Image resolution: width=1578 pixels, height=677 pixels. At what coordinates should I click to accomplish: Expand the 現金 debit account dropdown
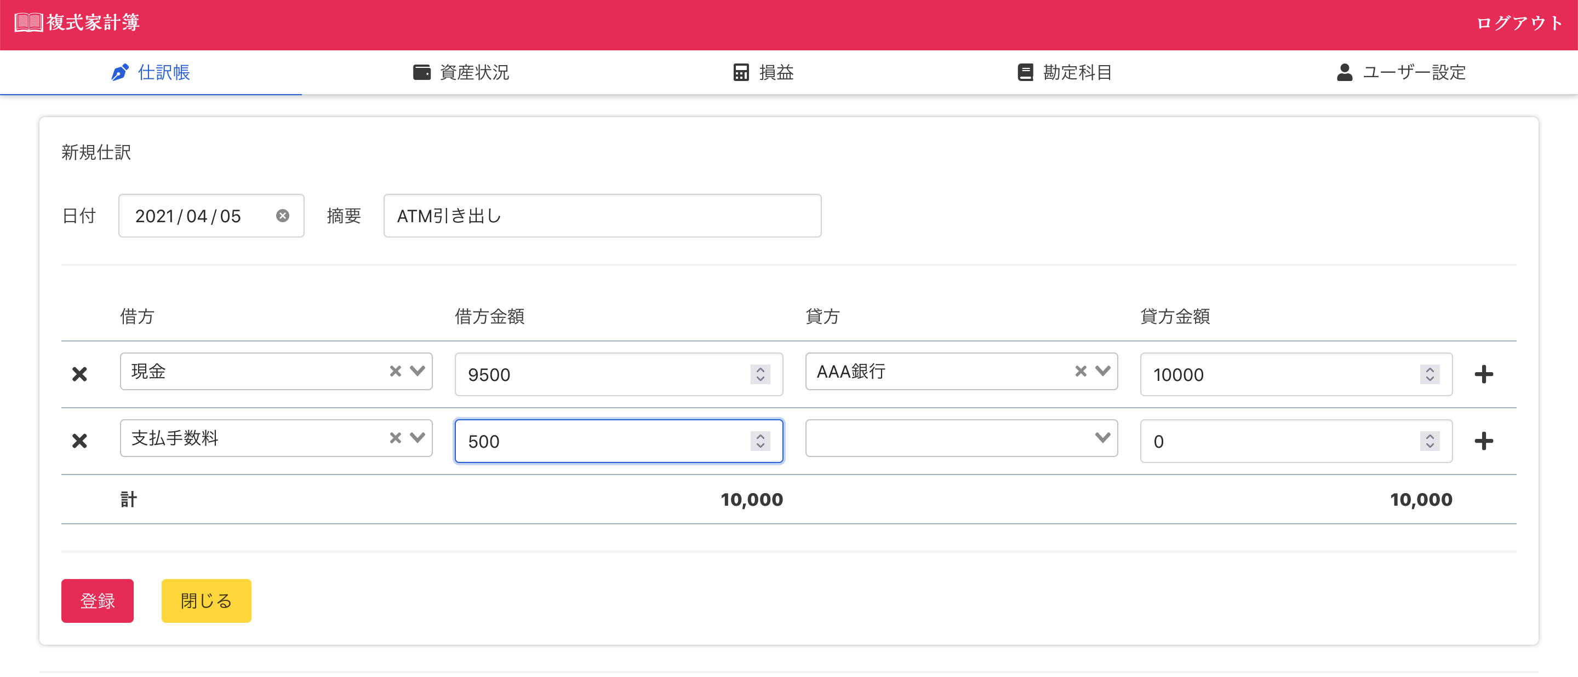(418, 371)
